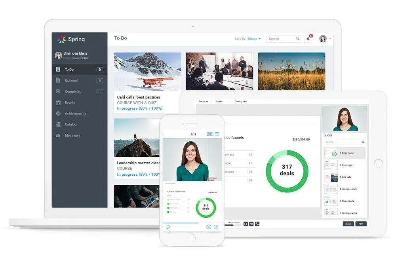
Task: Play the presentation on the phone
Action: [168, 226]
